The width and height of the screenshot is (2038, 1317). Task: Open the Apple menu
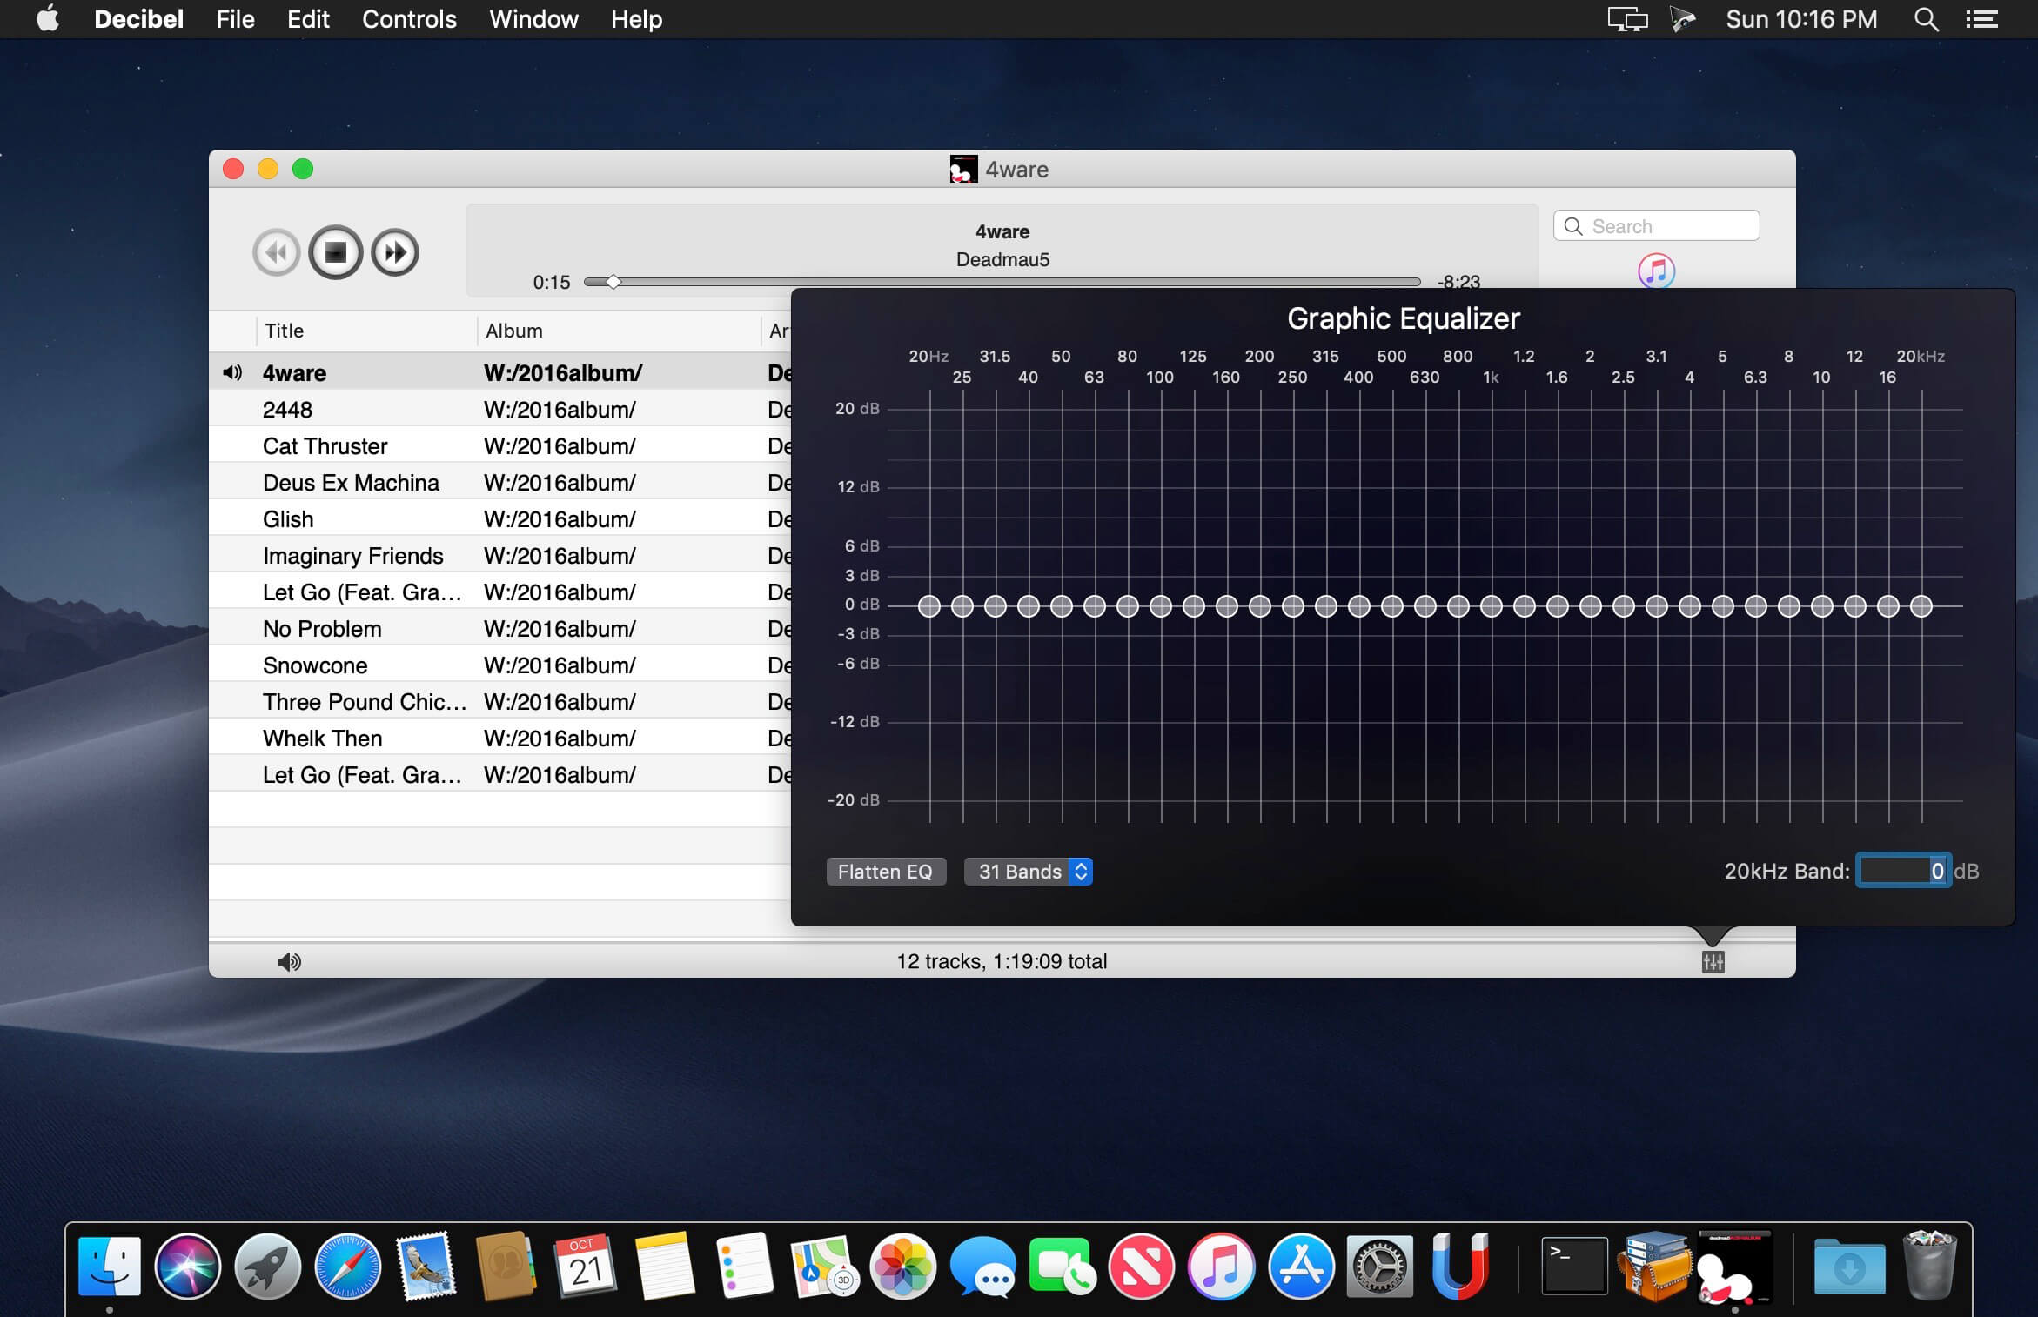48,18
